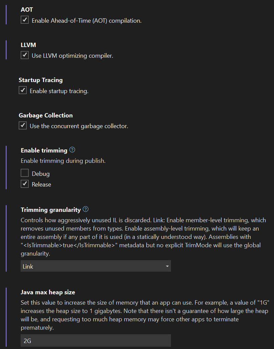Toggle the concurrent garbage collector checkbox

pyautogui.click(x=23, y=125)
